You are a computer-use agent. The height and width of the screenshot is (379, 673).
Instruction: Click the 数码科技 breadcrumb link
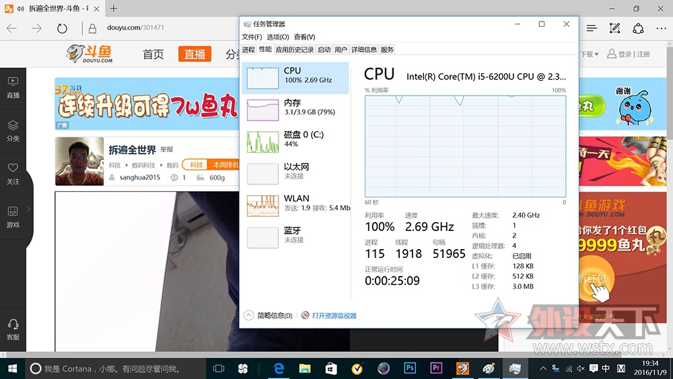[x=143, y=165]
